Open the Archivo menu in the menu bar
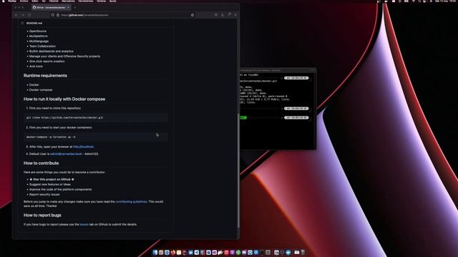The image size is (458, 257). coord(24,1)
